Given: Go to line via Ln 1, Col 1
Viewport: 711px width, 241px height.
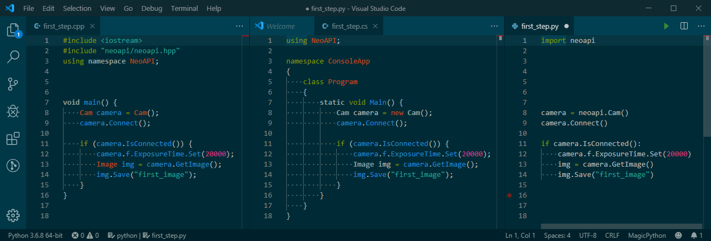Looking at the screenshot, I should pos(520,236).
